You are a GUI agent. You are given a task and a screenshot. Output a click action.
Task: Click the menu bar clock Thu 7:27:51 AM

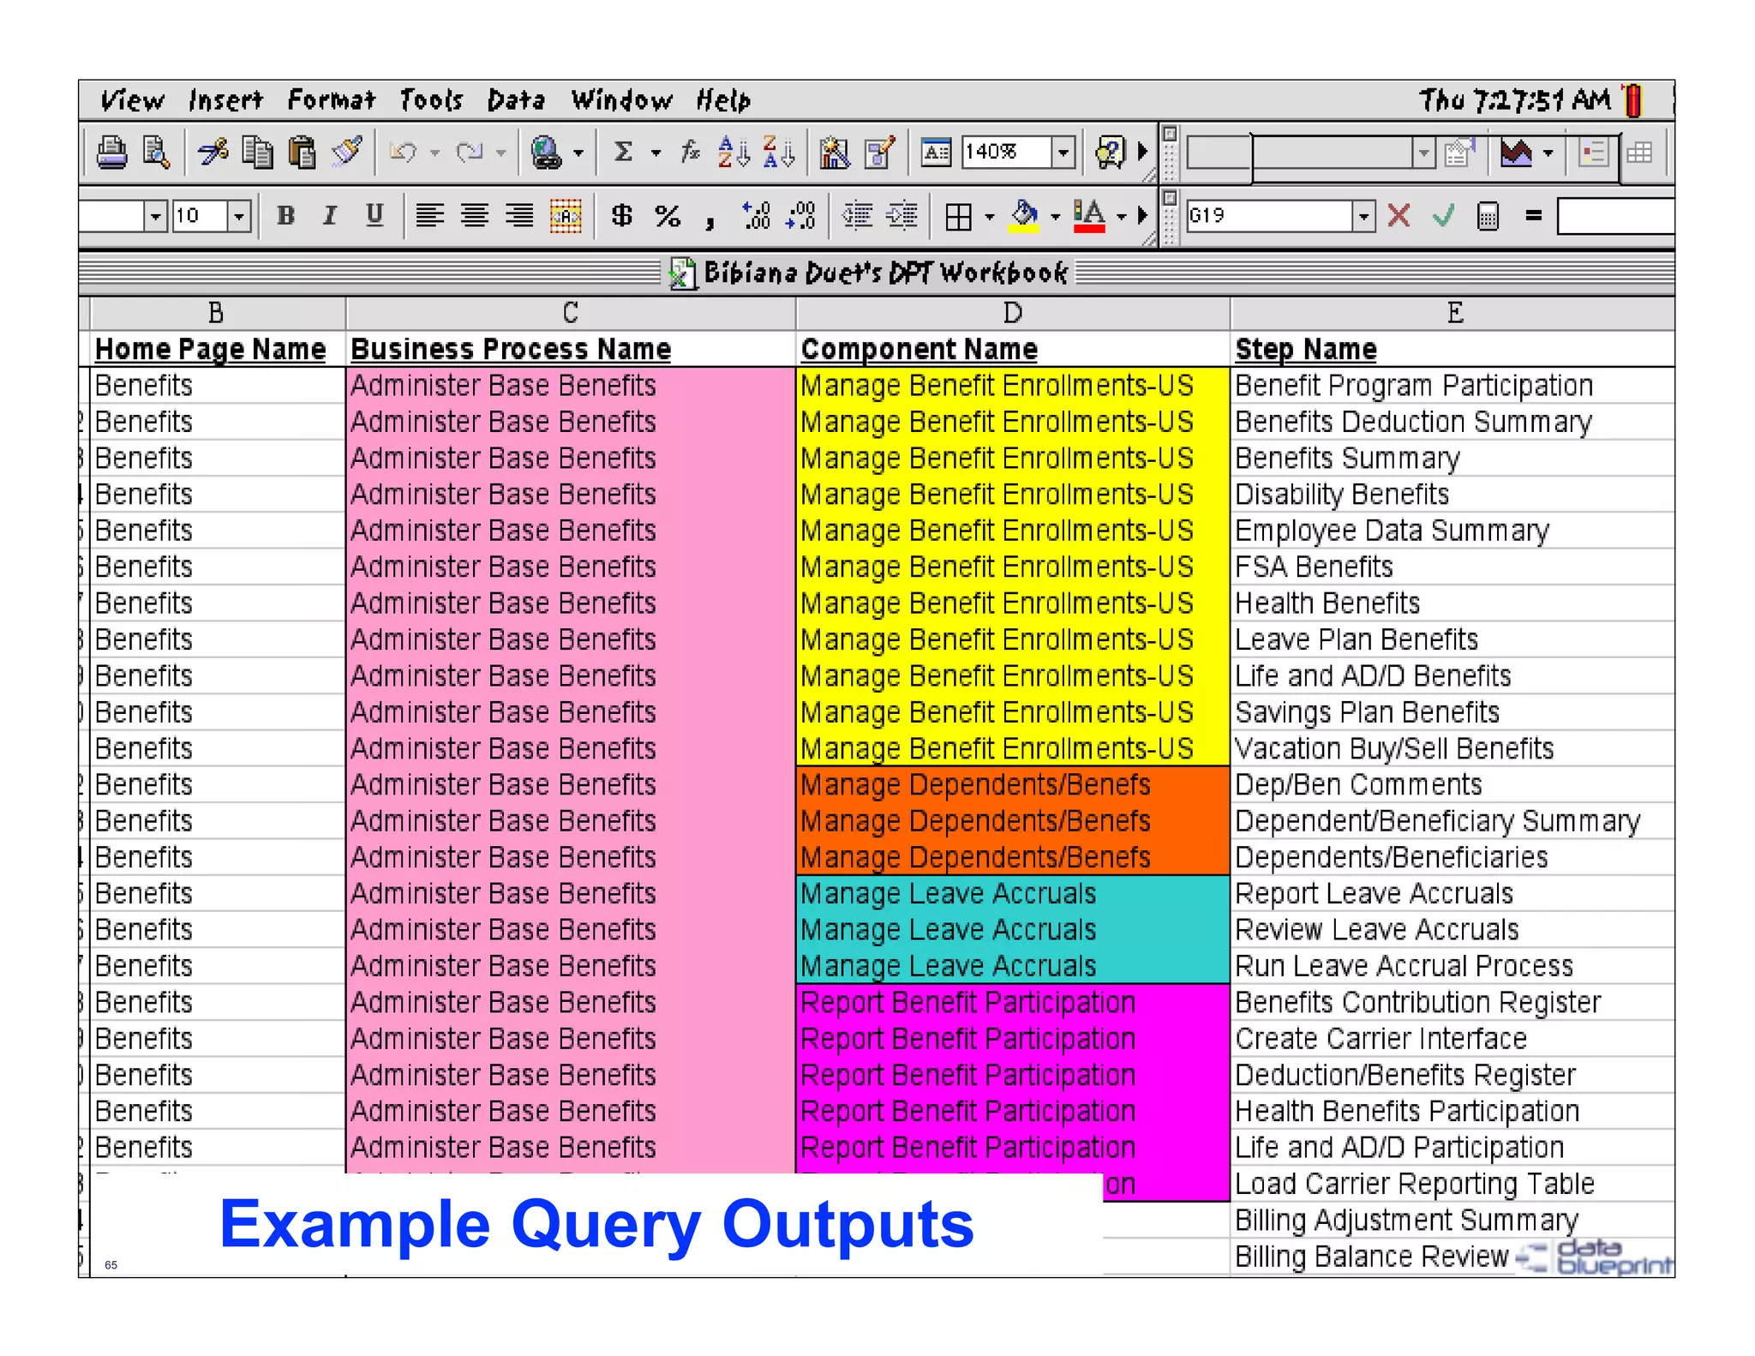coord(1514,100)
